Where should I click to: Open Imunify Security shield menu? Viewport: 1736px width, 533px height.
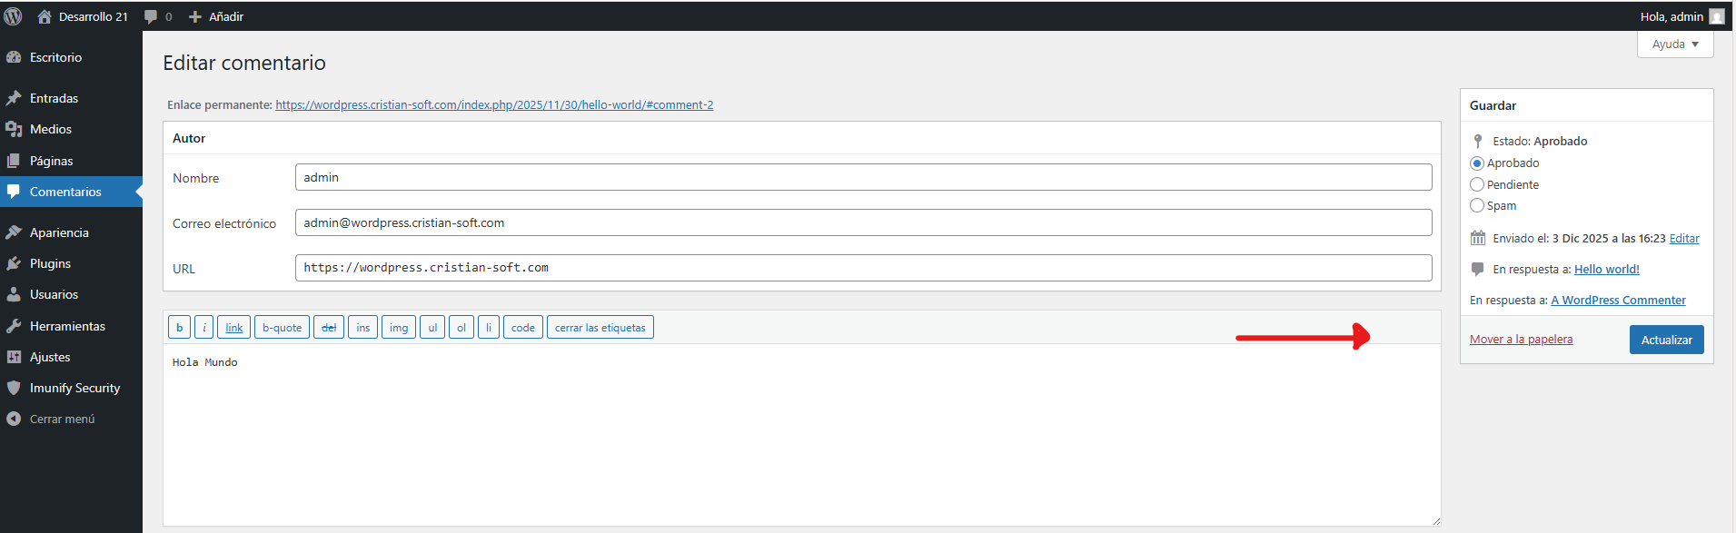point(14,388)
